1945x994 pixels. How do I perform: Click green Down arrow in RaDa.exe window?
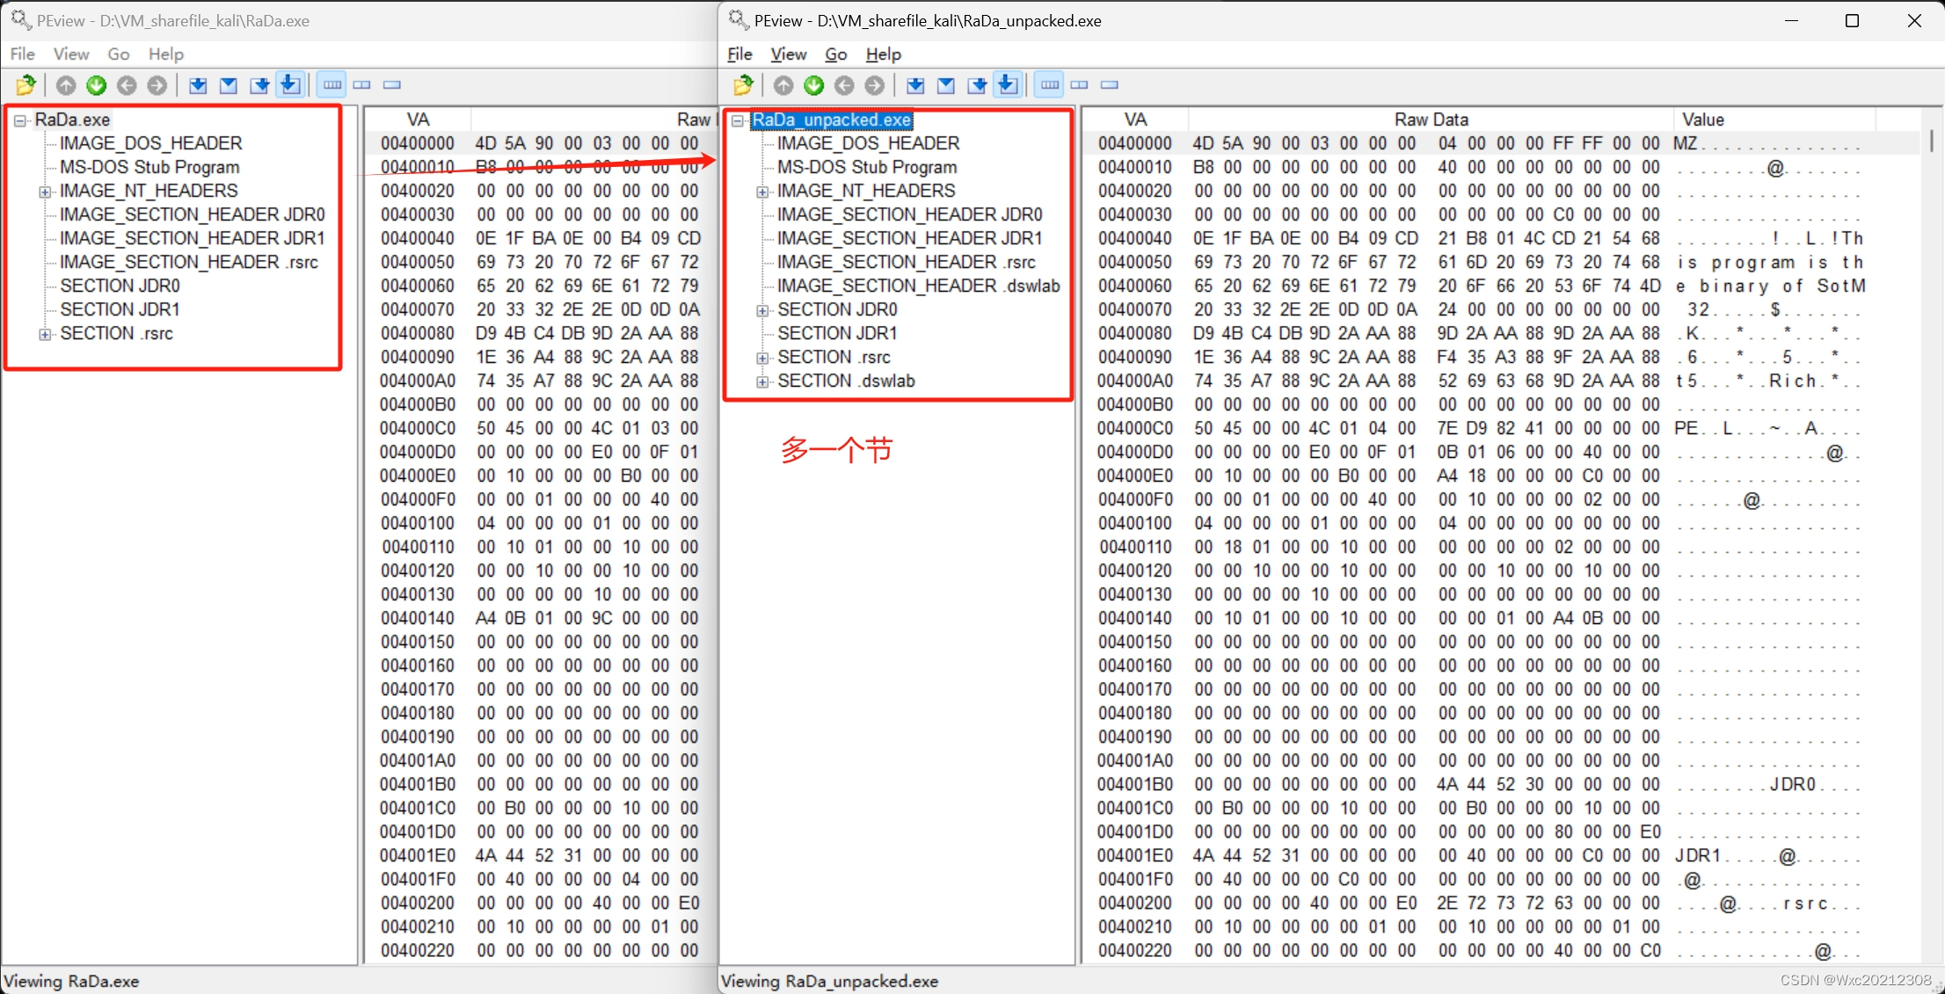pos(97,85)
